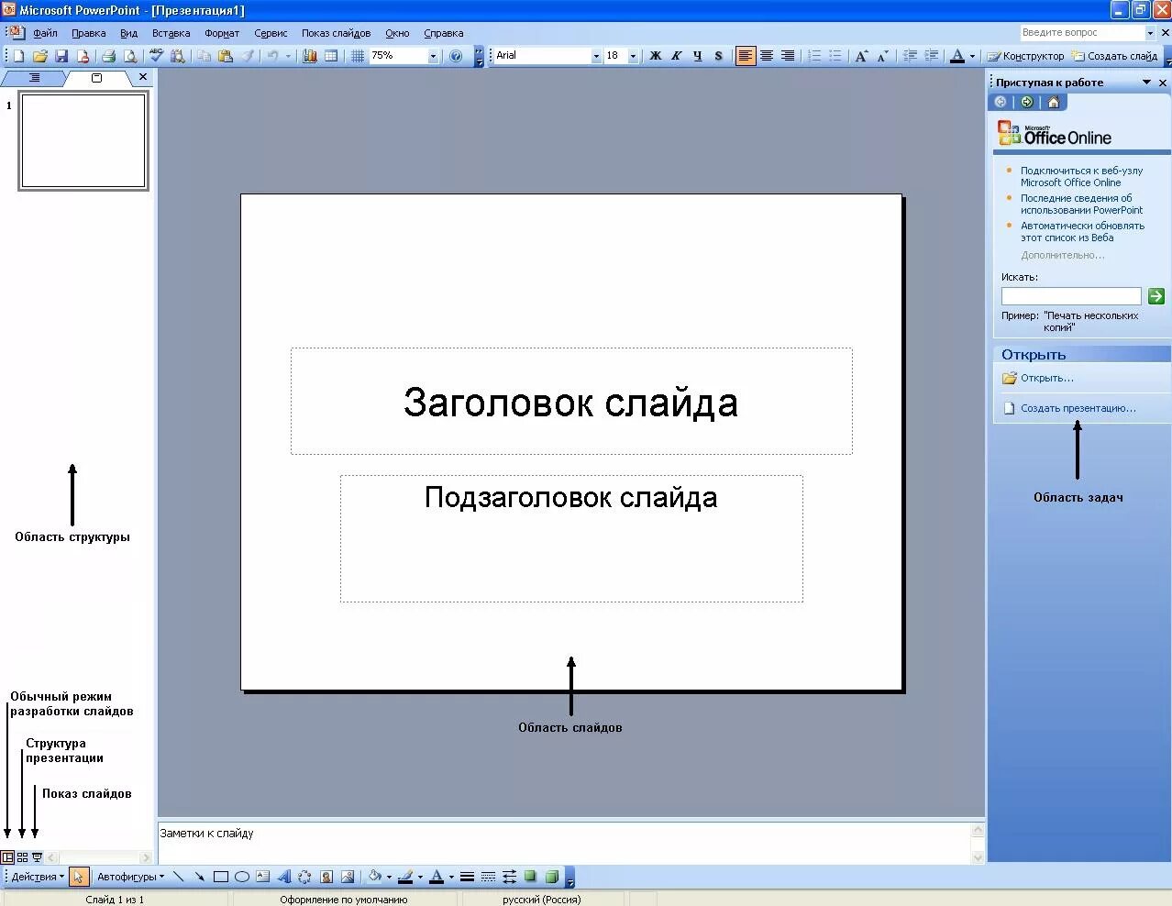
Task: Toggle Underline formatting (Ч)
Action: (698, 56)
